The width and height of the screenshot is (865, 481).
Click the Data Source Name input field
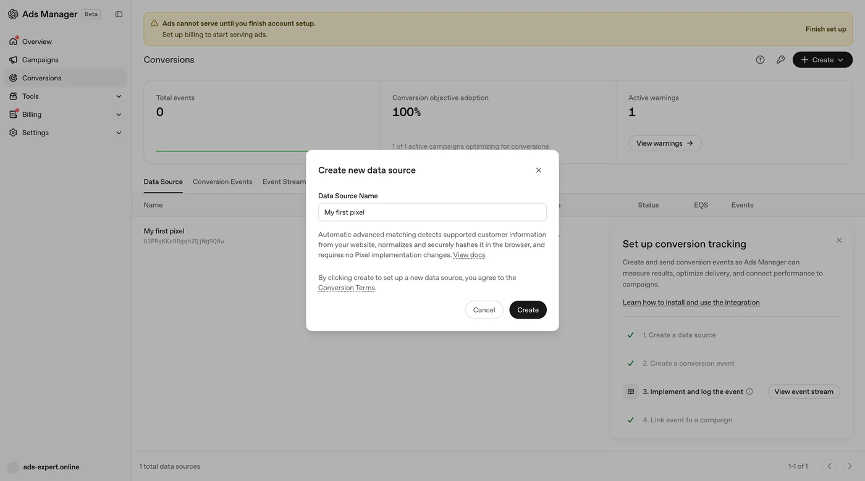(432, 212)
